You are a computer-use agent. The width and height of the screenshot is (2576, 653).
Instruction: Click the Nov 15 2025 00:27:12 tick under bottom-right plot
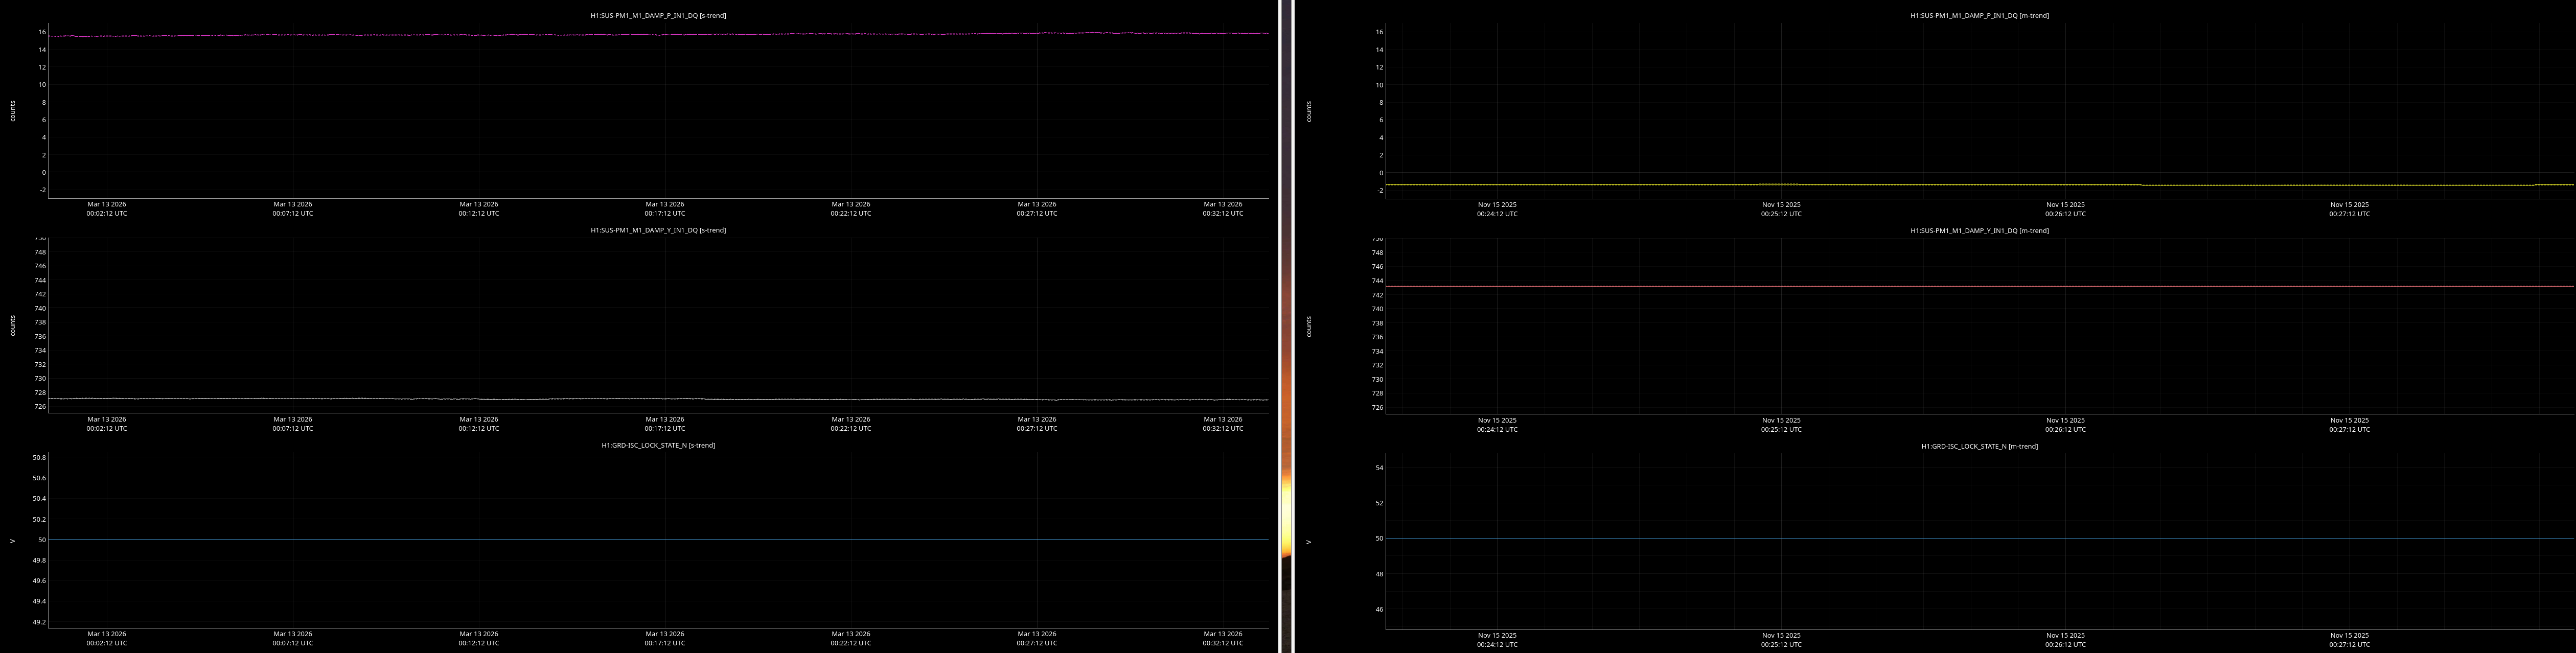coord(2349,639)
